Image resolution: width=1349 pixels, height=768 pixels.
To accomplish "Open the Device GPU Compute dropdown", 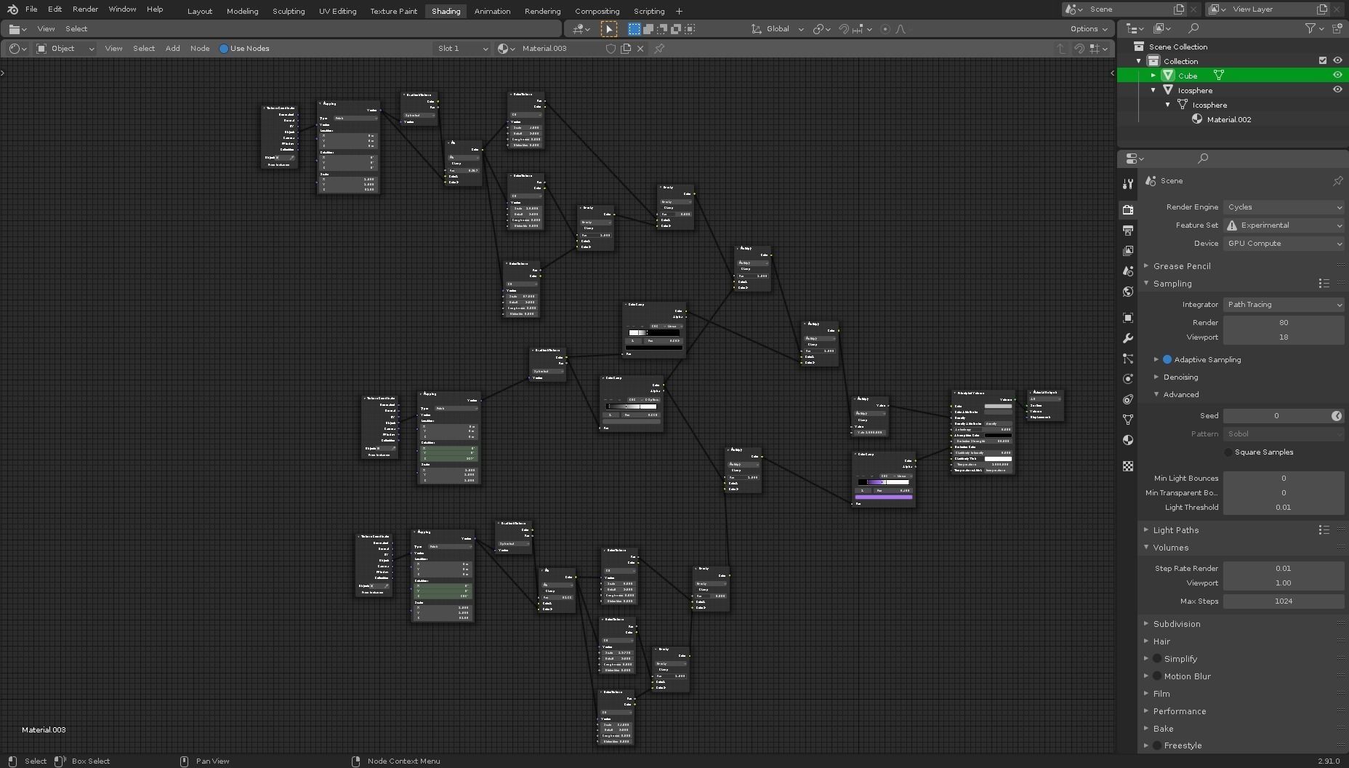I will [1284, 244].
